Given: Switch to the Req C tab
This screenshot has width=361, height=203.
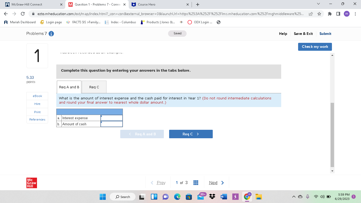Looking at the screenshot, I should [x=94, y=87].
